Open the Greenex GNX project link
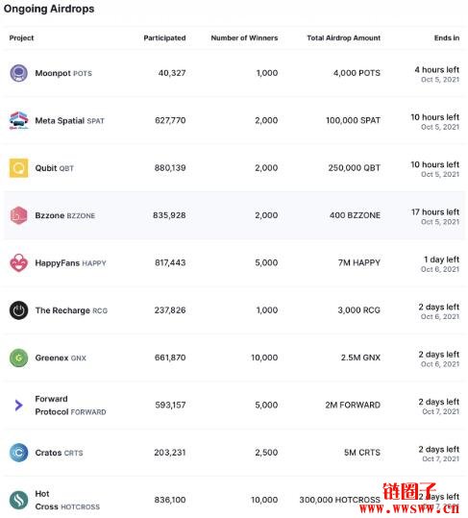The image size is (468, 518). click(61, 358)
